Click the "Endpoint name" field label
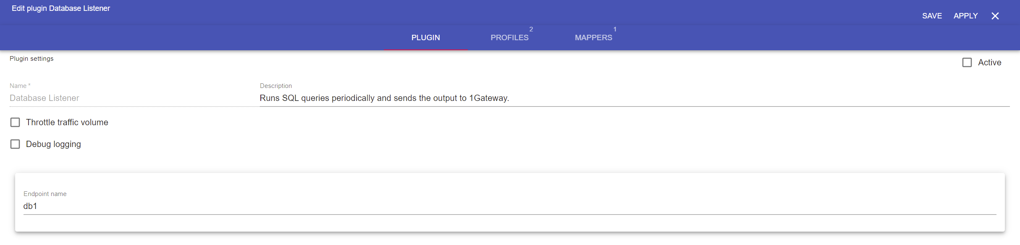The image size is (1020, 245). click(x=45, y=194)
